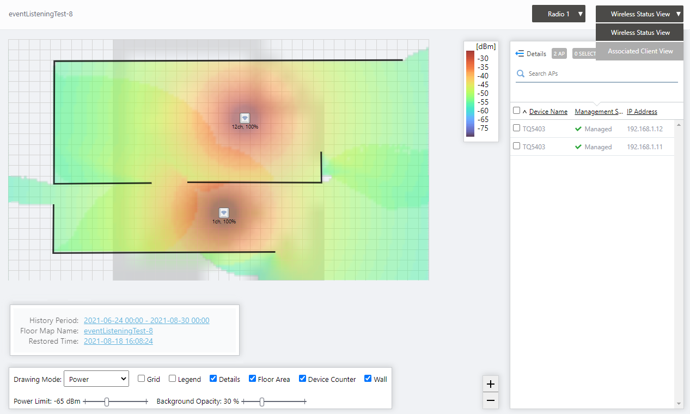Select Wireless Status View menu option
Screen dimensions: 690x414
[x=640, y=33]
